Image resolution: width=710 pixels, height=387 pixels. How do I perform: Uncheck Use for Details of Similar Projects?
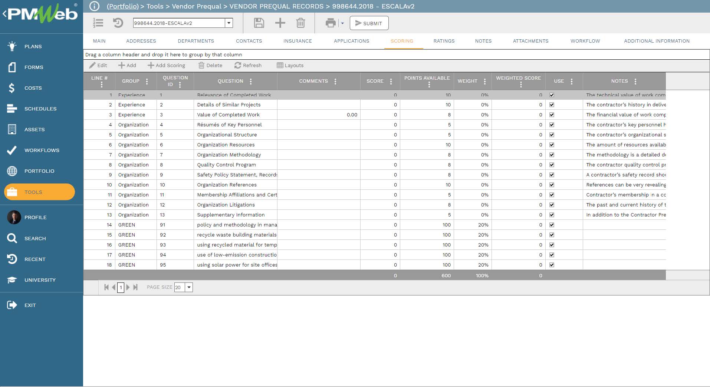click(552, 105)
